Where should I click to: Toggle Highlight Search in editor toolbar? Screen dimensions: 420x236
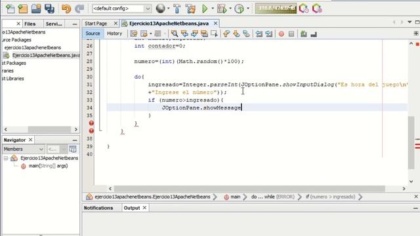pos(204,33)
